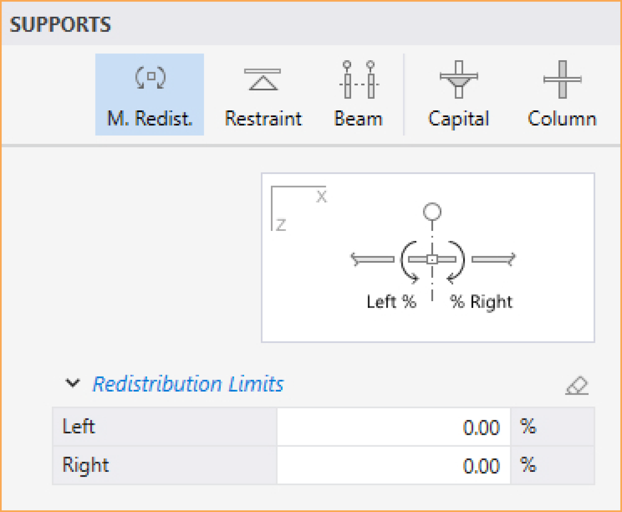Click the Left redistribution value field
The height and width of the screenshot is (512, 622).
pyautogui.click(x=393, y=427)
